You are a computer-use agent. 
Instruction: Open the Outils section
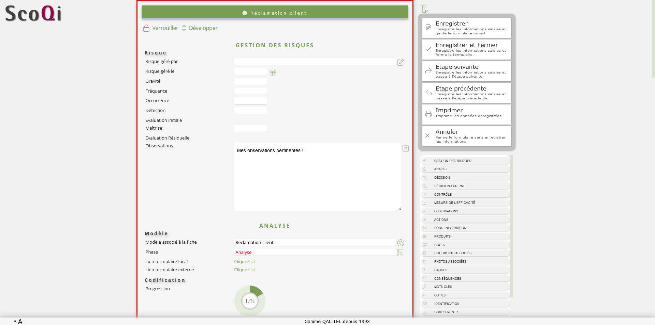tap(466, 295)
